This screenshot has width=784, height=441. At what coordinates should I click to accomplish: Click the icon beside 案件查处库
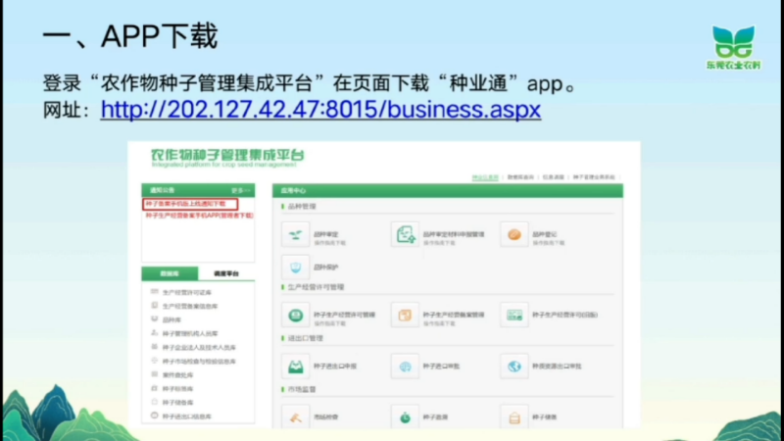[x=155, y=374]
